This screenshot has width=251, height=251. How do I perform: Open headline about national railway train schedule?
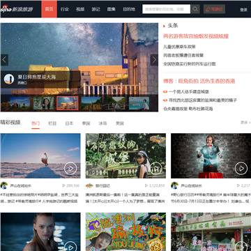190,63
